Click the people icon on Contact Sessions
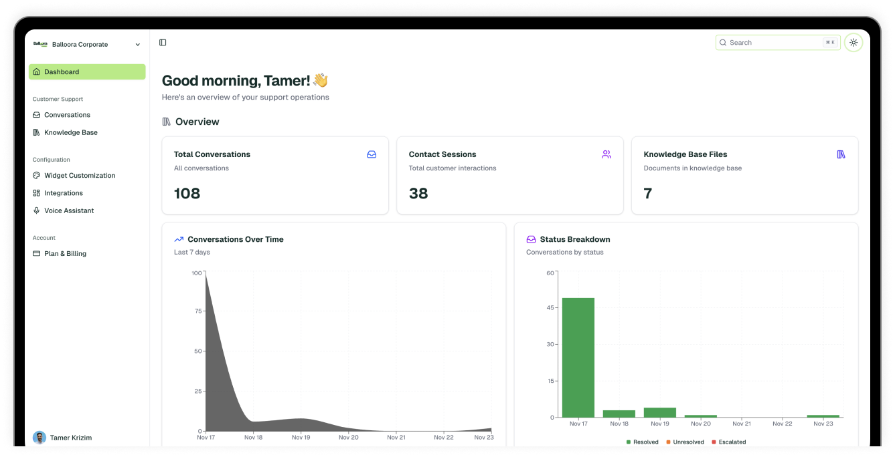This screenshot has width=895, height=457. pos(606,154)
